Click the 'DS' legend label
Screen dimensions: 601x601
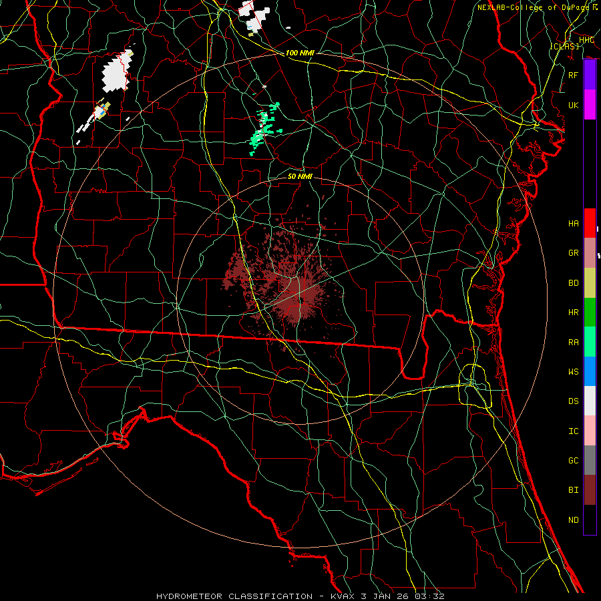click(x=573, y=401)
